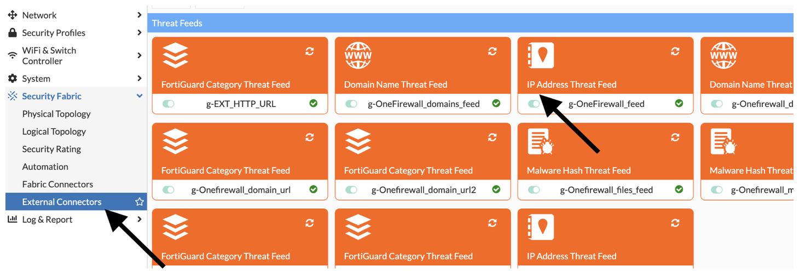Image resolution: width=799 pixels, height=274 pixels.
Task: Expand the Network menu chevron
Action: point(140,15)
